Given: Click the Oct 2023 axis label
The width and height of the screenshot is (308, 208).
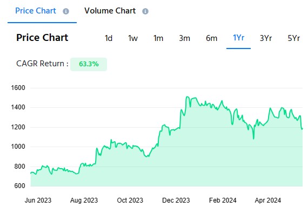Looking at the screenshot, I should click(x=130, y=200).
